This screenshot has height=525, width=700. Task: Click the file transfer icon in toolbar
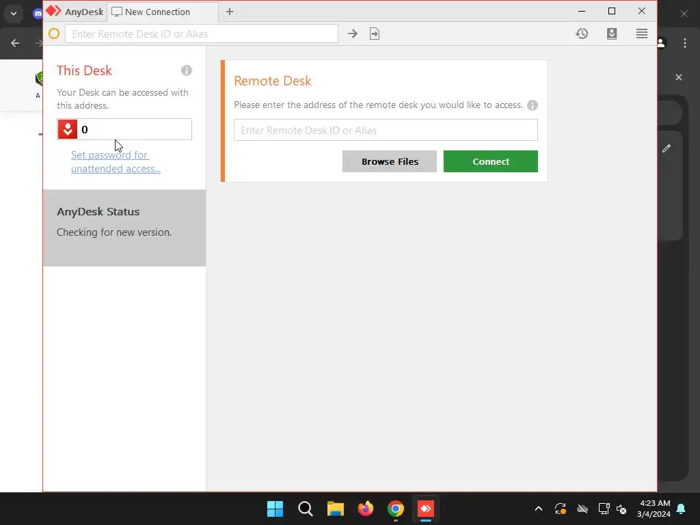pyautogui.click(x=375, y=33)
